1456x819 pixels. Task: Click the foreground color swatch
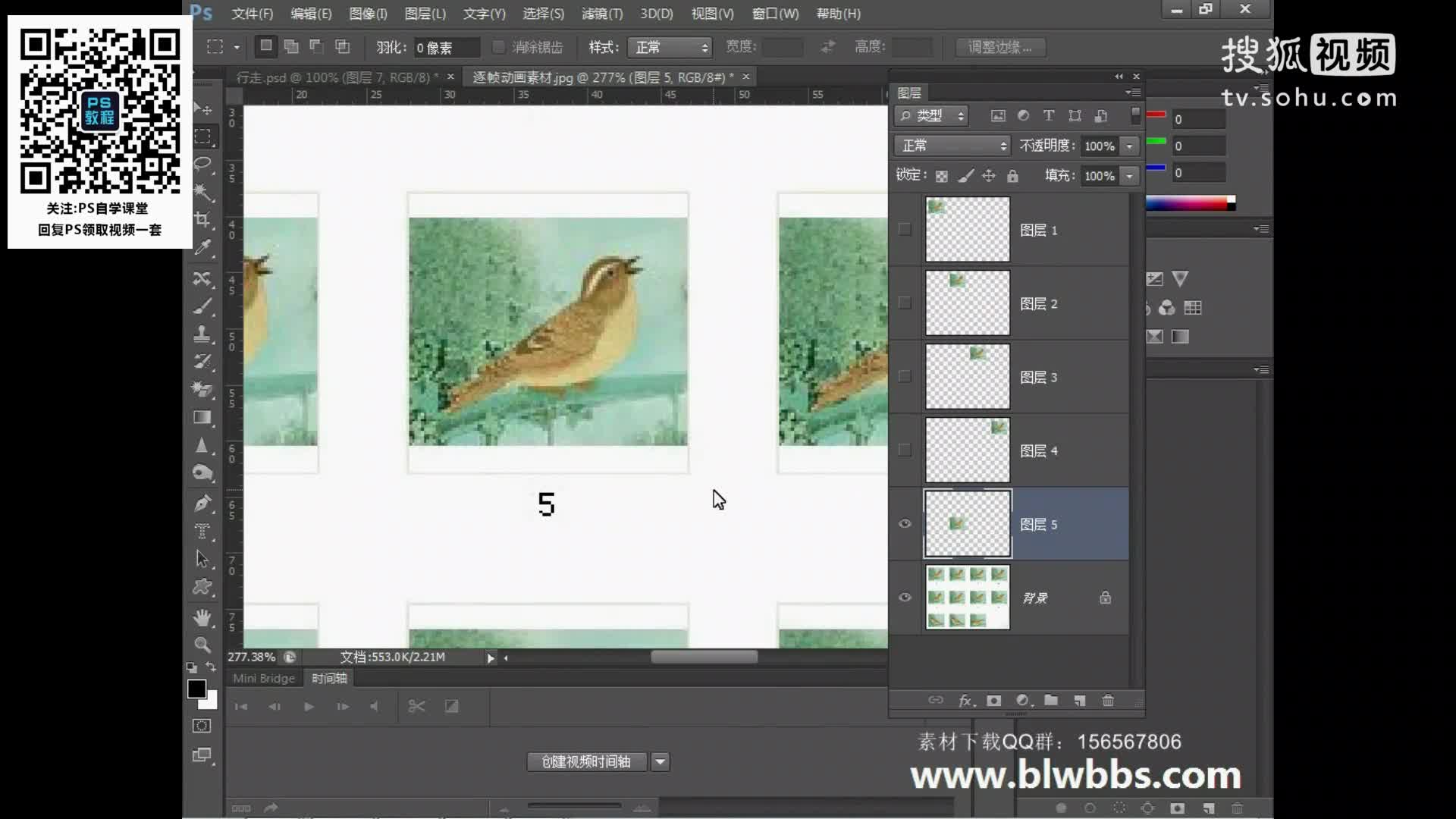(x=196, y=689)
